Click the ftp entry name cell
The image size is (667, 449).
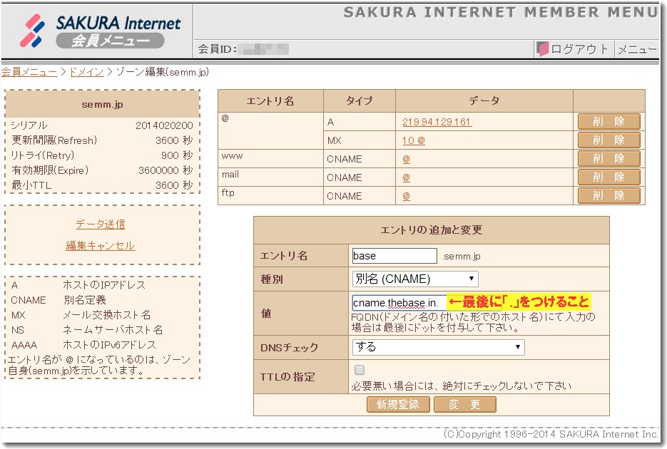coord(270,196)
